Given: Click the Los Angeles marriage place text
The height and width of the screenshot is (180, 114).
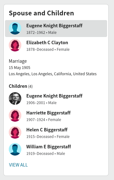Looking at the screenshot, I should pyautogui.click(x=53, y=74).
